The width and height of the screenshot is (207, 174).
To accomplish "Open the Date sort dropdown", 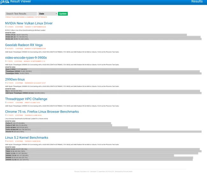I will click(47, 14).
